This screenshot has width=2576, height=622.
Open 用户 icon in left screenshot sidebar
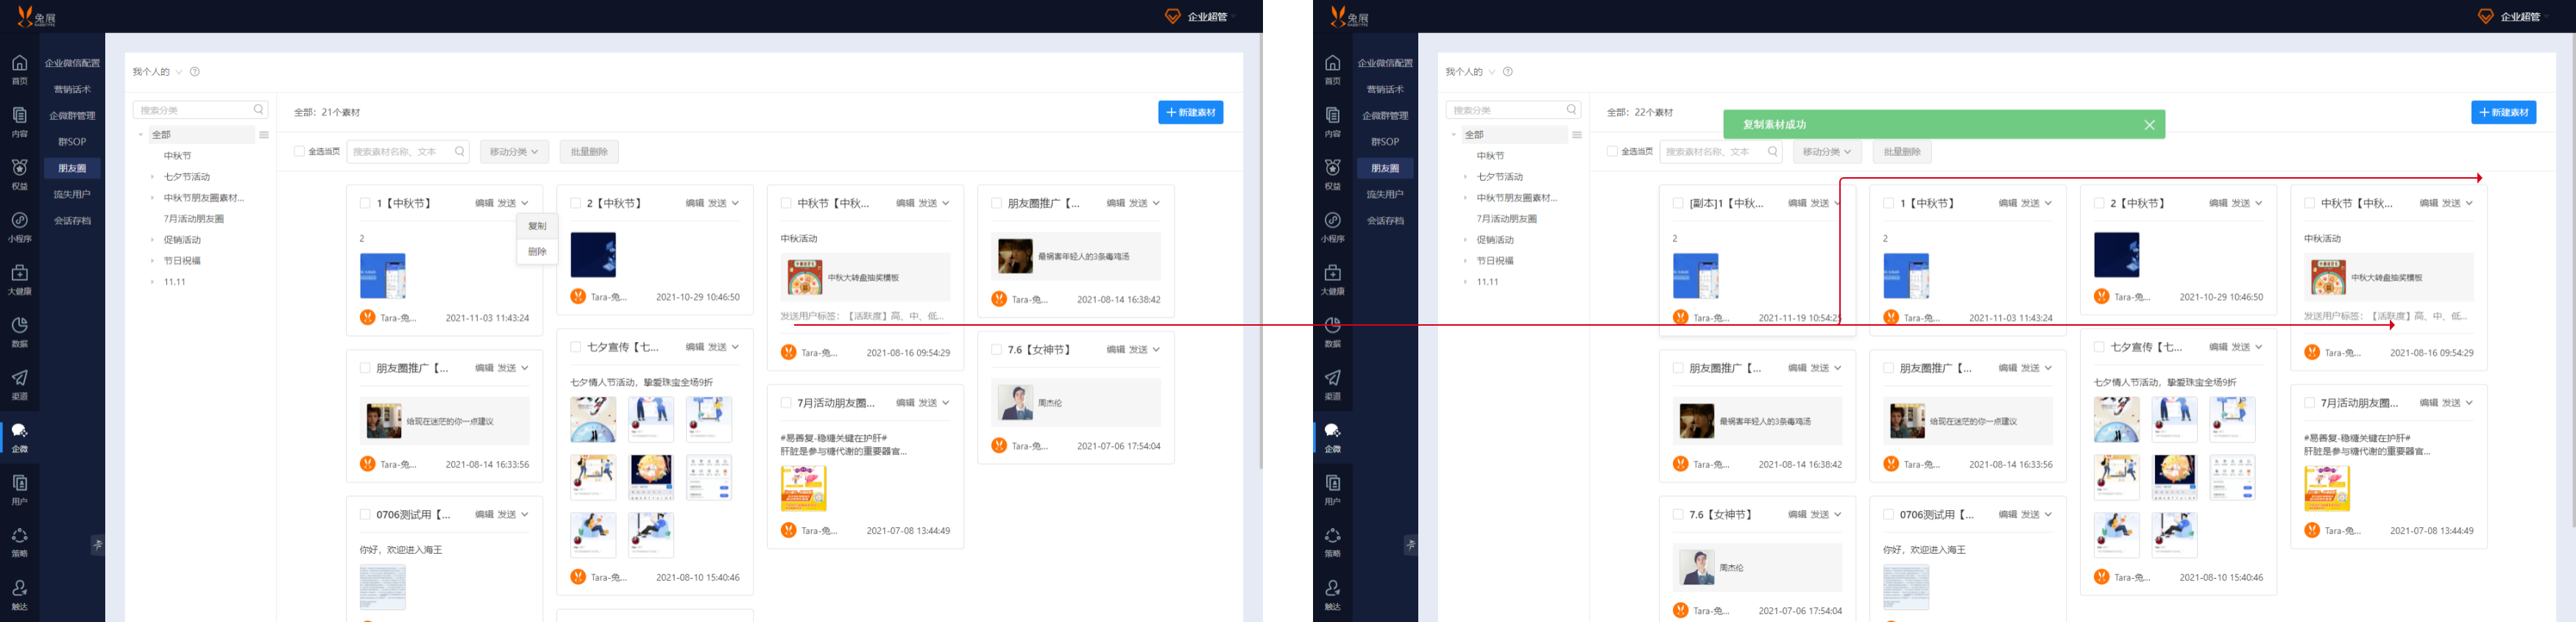click(19, 483)
